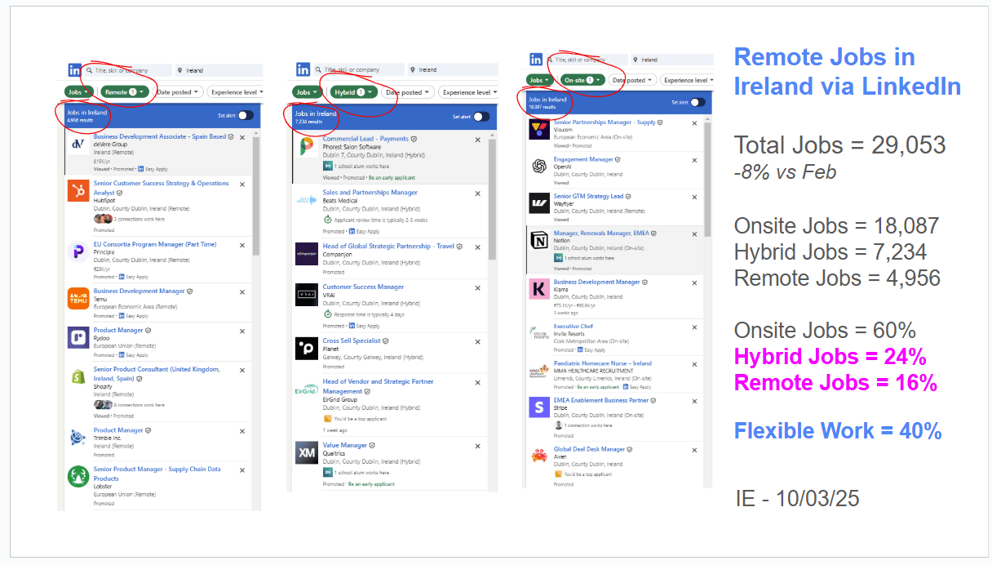Open EMEA Enablement Business Partner job
Viewport: 992px width, 565px height.
601,401
